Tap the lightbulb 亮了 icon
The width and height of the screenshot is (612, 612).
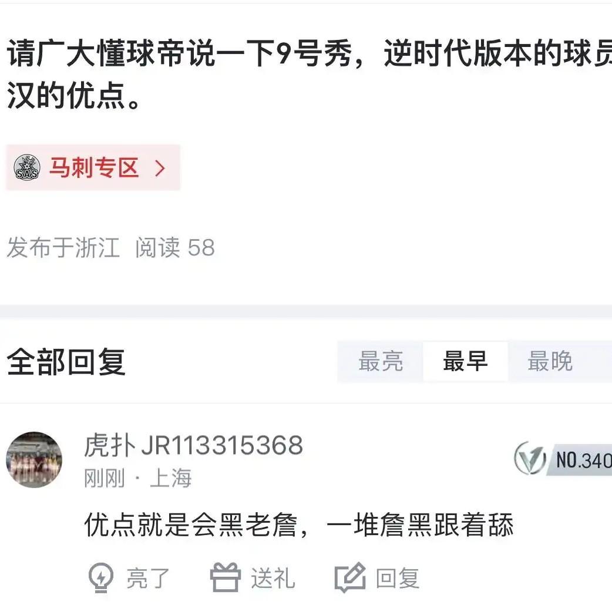[101, 578]
